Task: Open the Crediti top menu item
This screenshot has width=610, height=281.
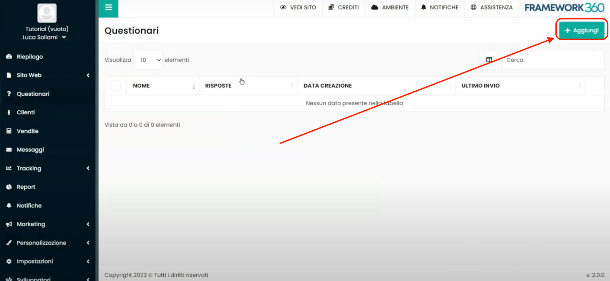Action: pos(344,7)
